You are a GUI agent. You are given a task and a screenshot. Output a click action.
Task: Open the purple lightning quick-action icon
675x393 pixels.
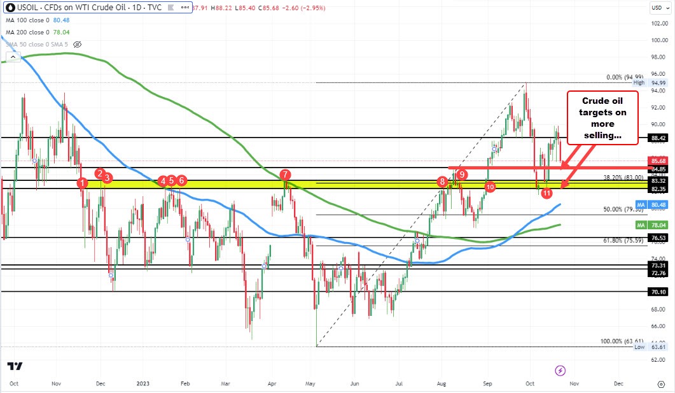(x=559, y=371)
